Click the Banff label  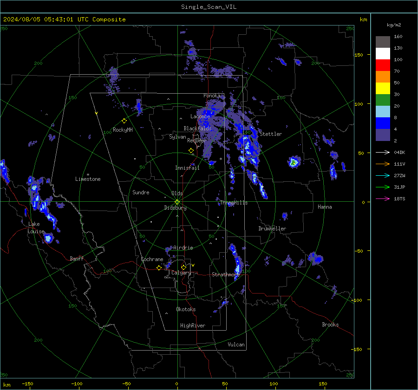coord(77,258)
